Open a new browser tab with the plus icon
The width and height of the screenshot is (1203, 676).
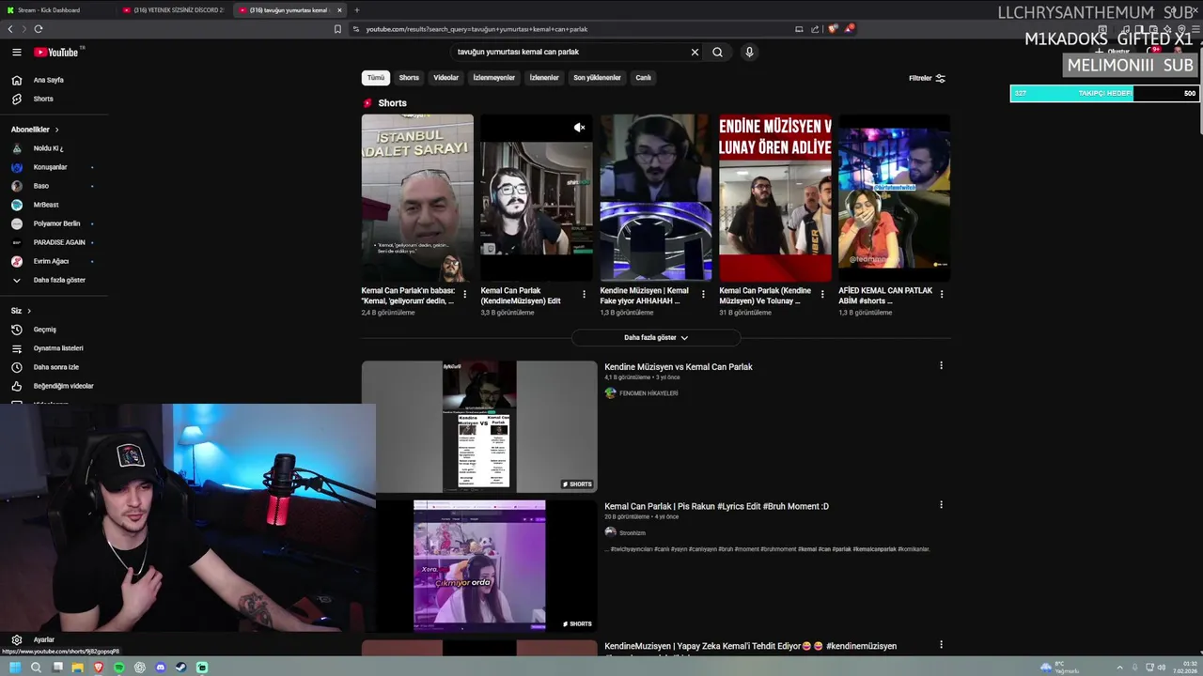(356, 10)
